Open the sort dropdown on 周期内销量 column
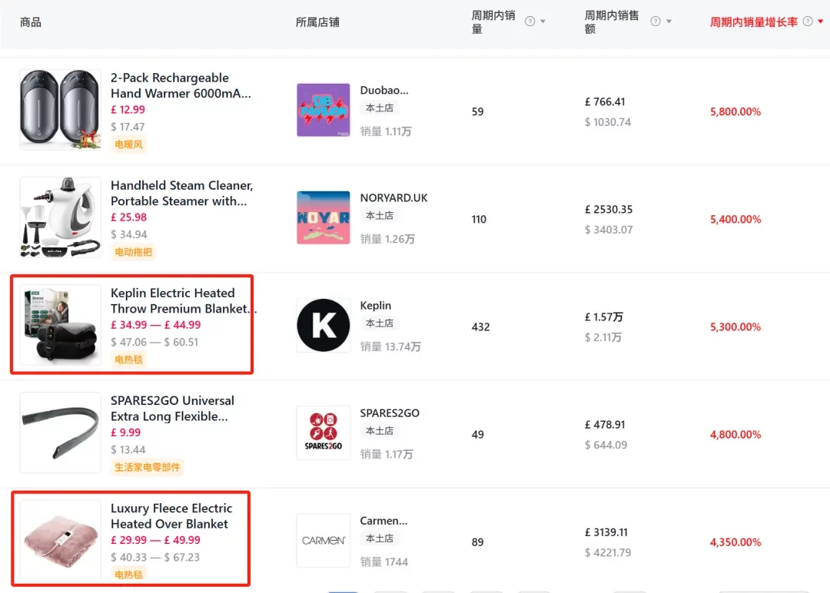 (x=543, y=21)
